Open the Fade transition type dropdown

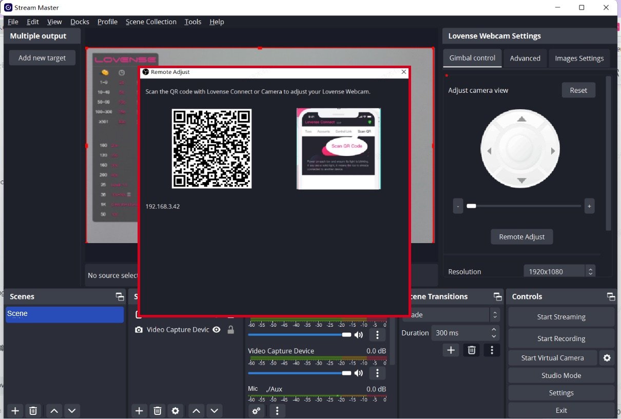[x=452, y=314]
